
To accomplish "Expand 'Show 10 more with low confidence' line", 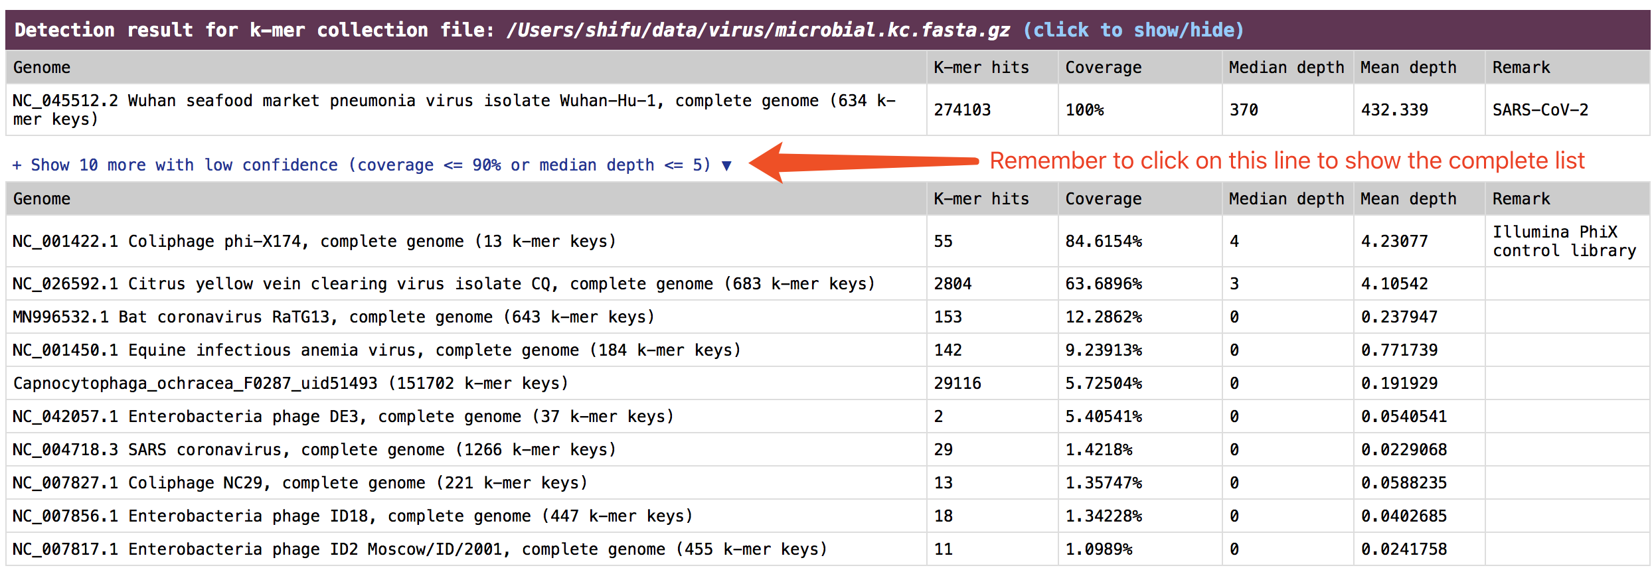I will (361, 165).
